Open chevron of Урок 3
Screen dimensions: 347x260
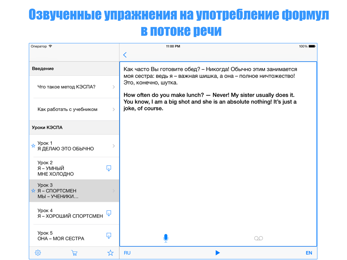(114, 191)
